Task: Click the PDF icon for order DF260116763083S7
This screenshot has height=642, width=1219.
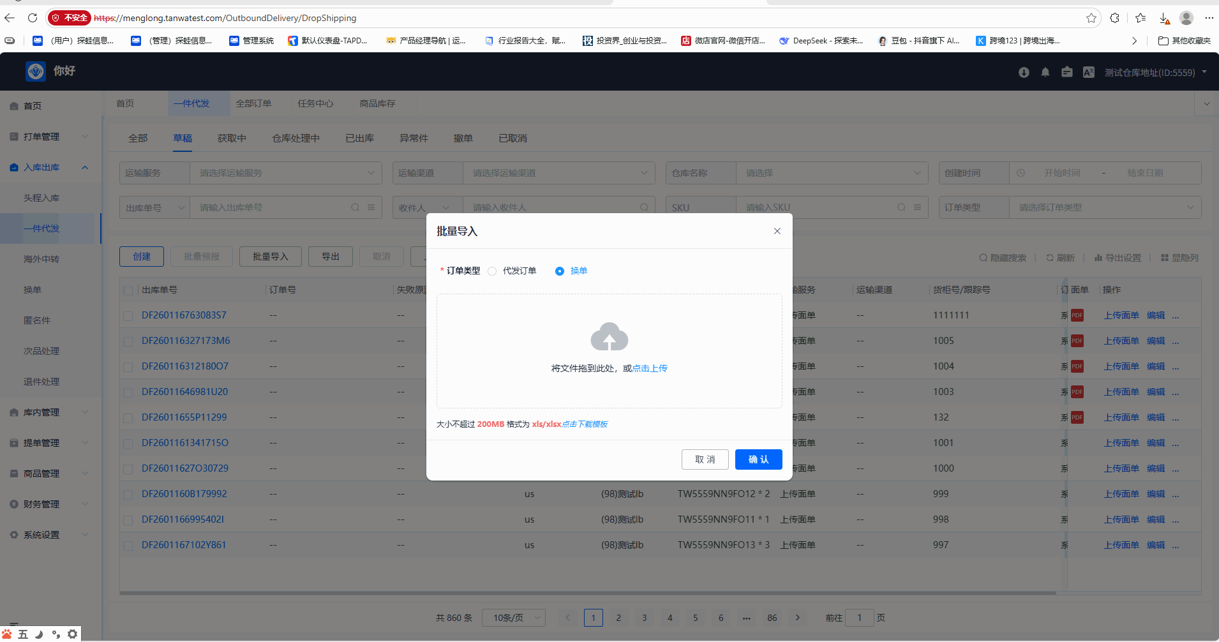Action: pyautogui.click(x=1077, y=315)
